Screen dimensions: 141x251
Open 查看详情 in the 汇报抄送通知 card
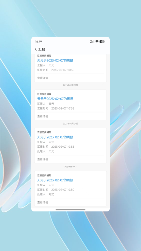[x=43, y=116]
